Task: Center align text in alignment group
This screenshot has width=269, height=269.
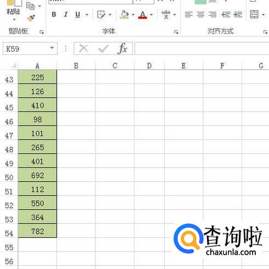Action: (x=200, y=14)
